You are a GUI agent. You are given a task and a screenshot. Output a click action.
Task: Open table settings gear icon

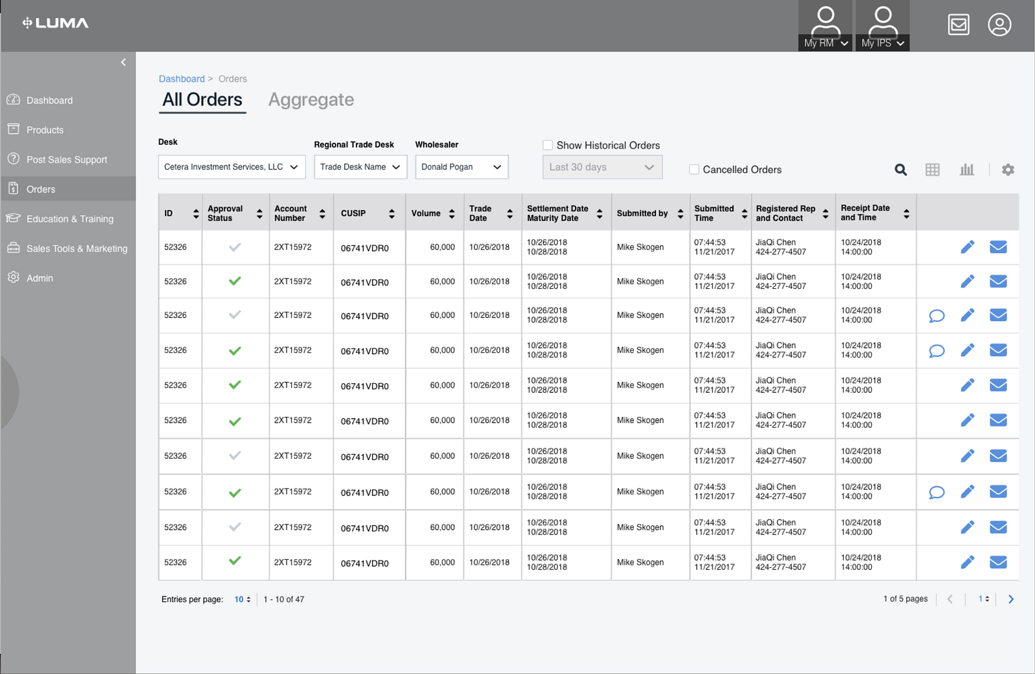pos(1008,170)
